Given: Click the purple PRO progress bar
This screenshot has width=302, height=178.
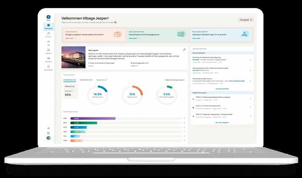Looking at the screenshot, I should [93, 118].
